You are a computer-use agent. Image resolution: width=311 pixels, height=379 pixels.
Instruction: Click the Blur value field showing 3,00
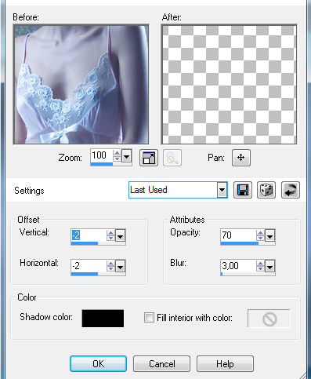(238, 266)
